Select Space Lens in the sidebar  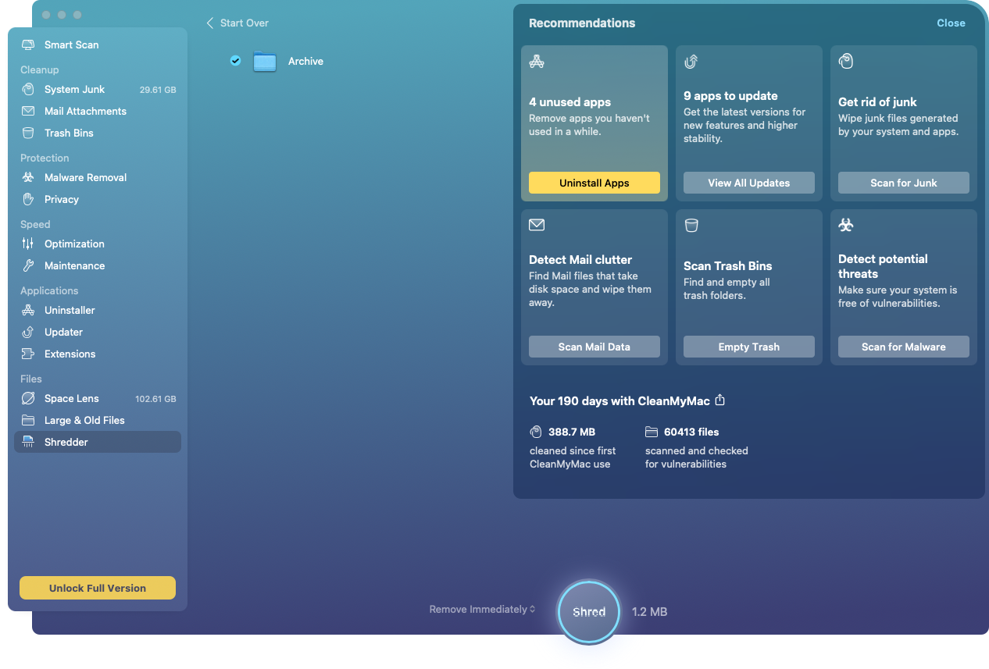click(98, 399)
